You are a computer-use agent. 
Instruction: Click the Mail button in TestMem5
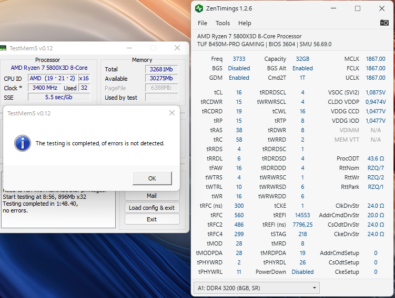(151, 196)
